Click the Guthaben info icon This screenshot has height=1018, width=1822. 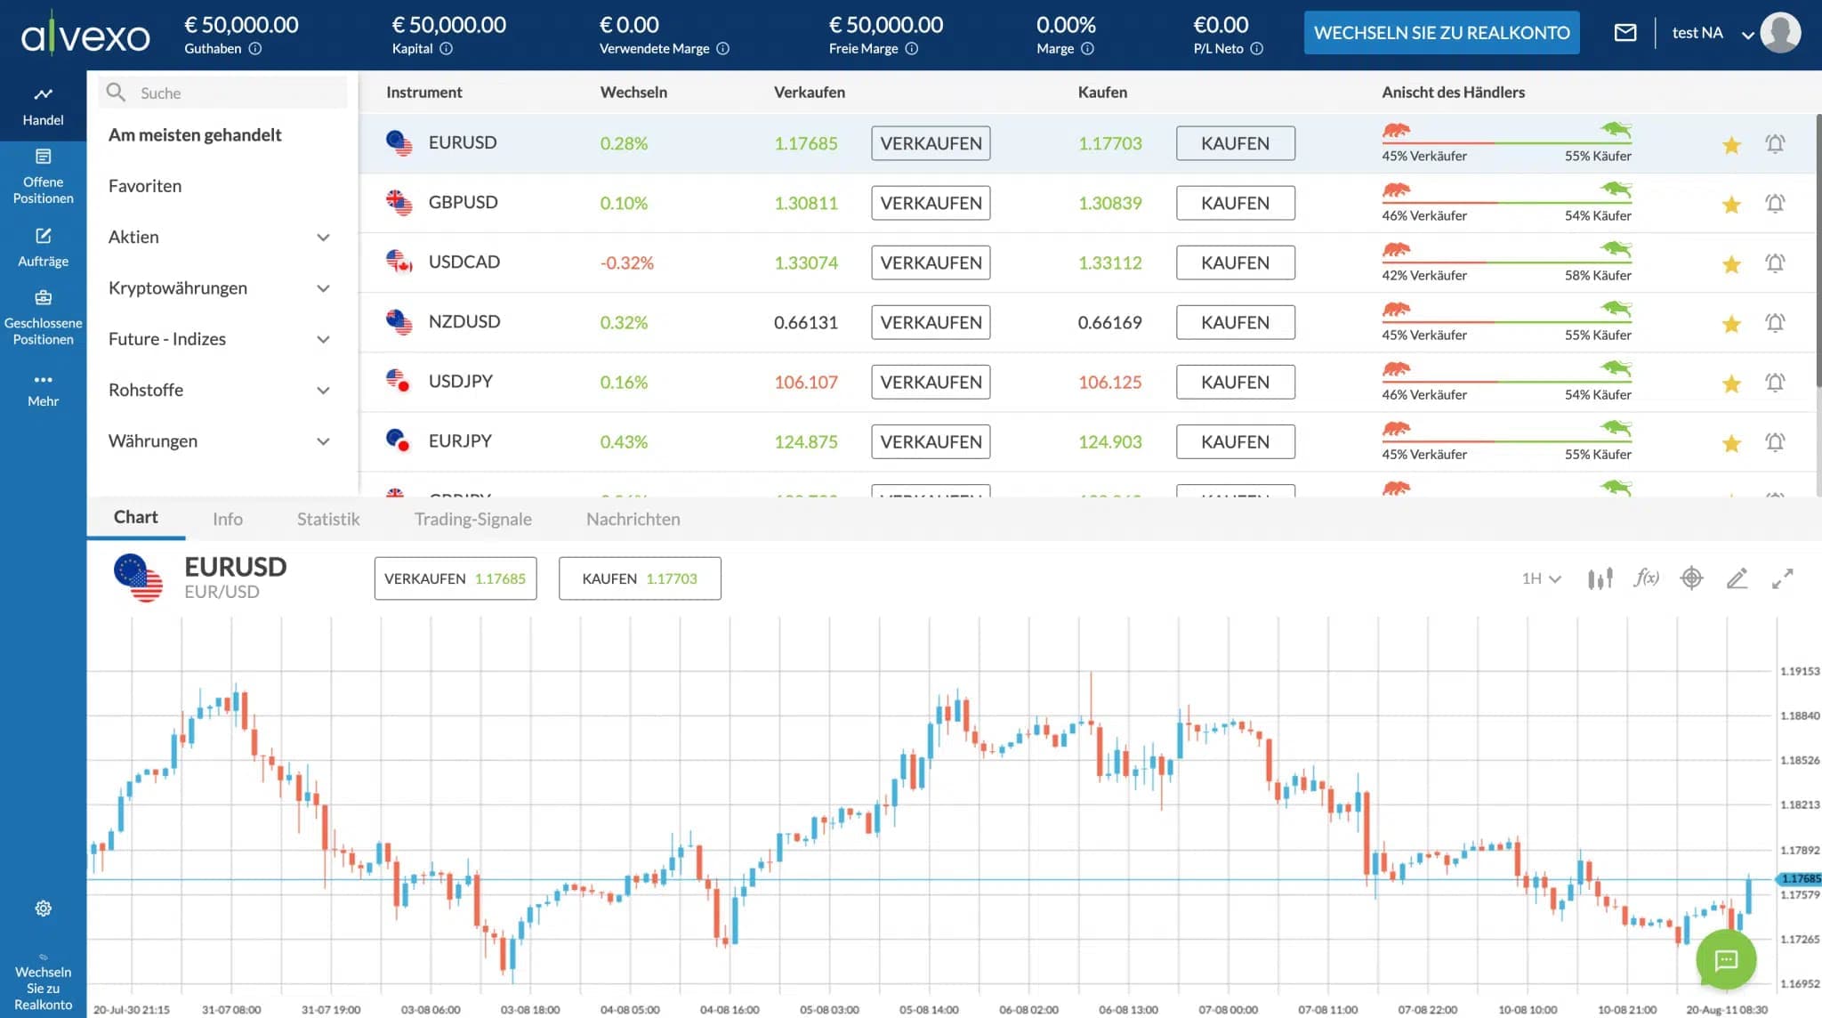click(255, 49)
